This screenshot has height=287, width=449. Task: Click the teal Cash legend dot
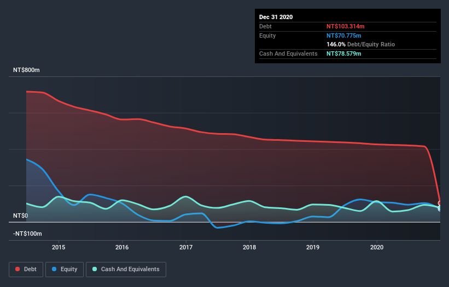[95, 269]
